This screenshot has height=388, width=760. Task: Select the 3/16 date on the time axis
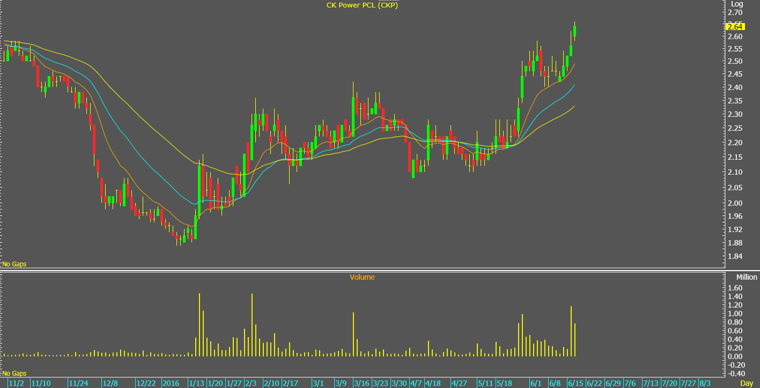pos(361,383)
